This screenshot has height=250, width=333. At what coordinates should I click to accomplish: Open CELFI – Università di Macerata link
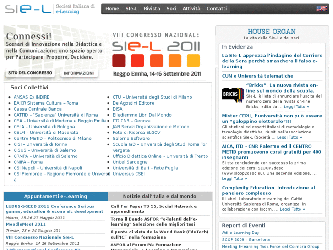[46, 133]
